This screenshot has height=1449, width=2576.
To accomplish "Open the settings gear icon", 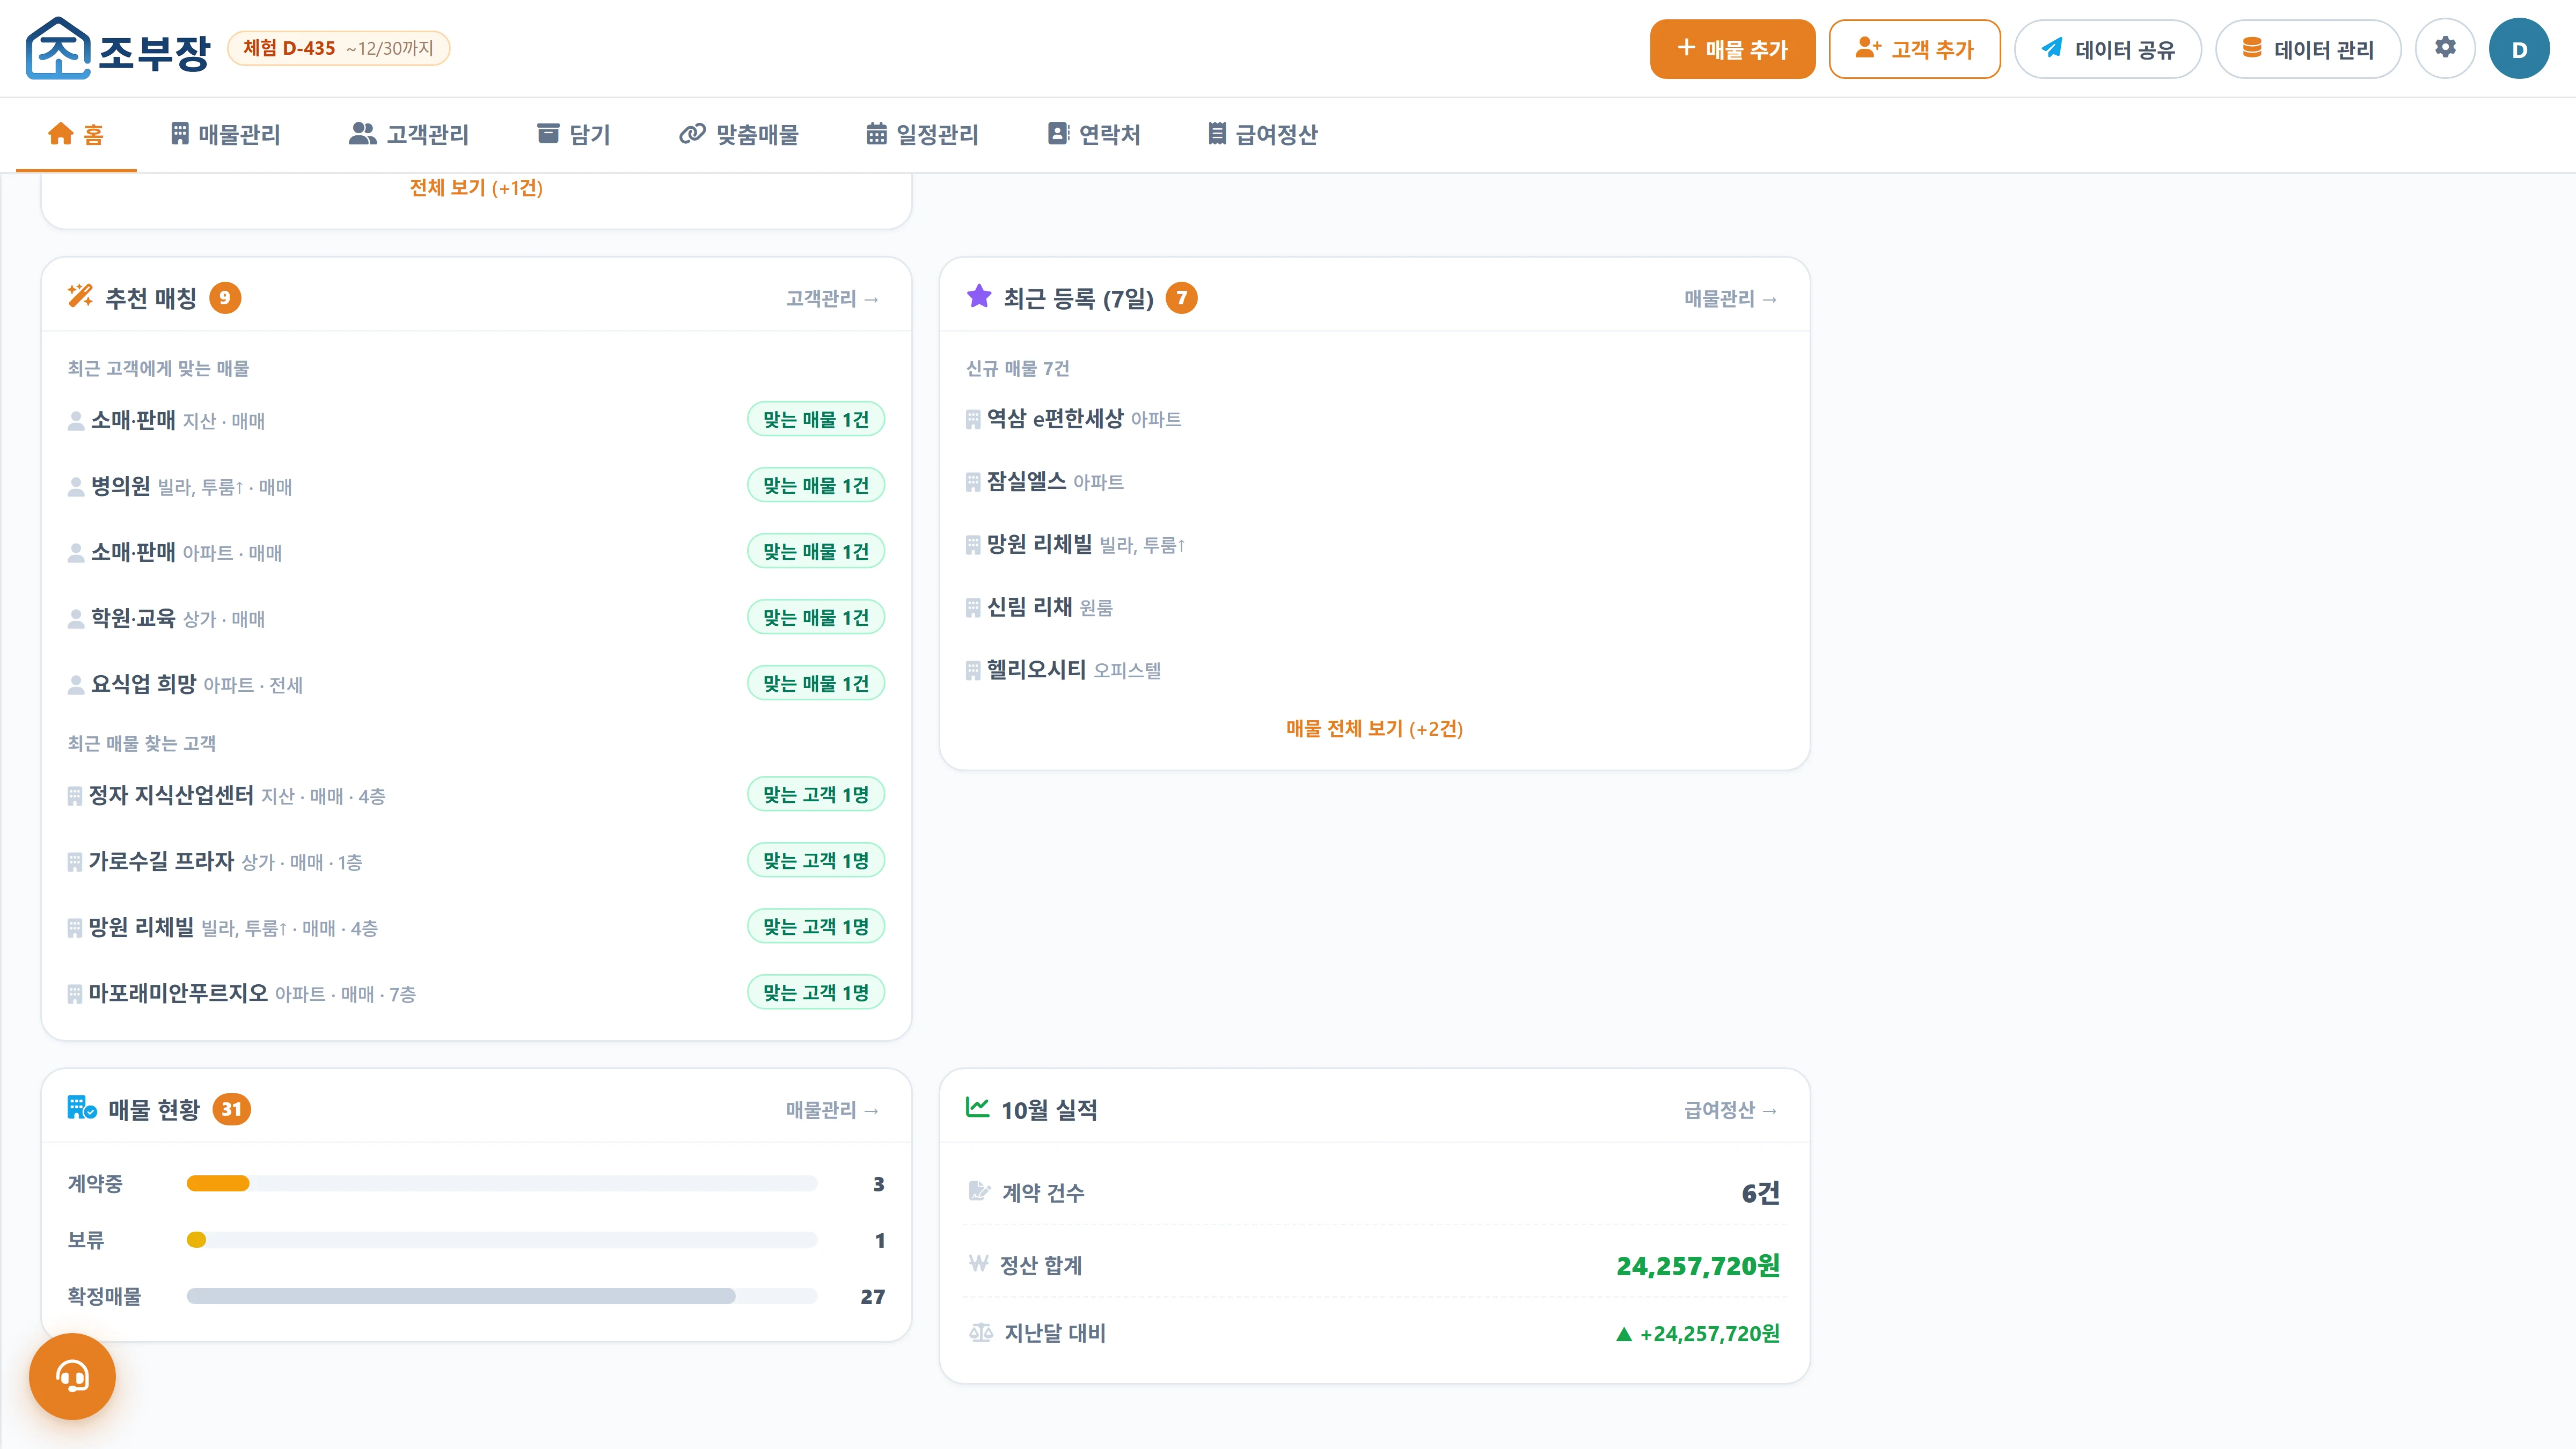I will (2445, 48).
